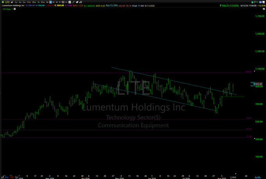Click the chart template icon after the dropdown
The image size is (266, 179).
63,2
